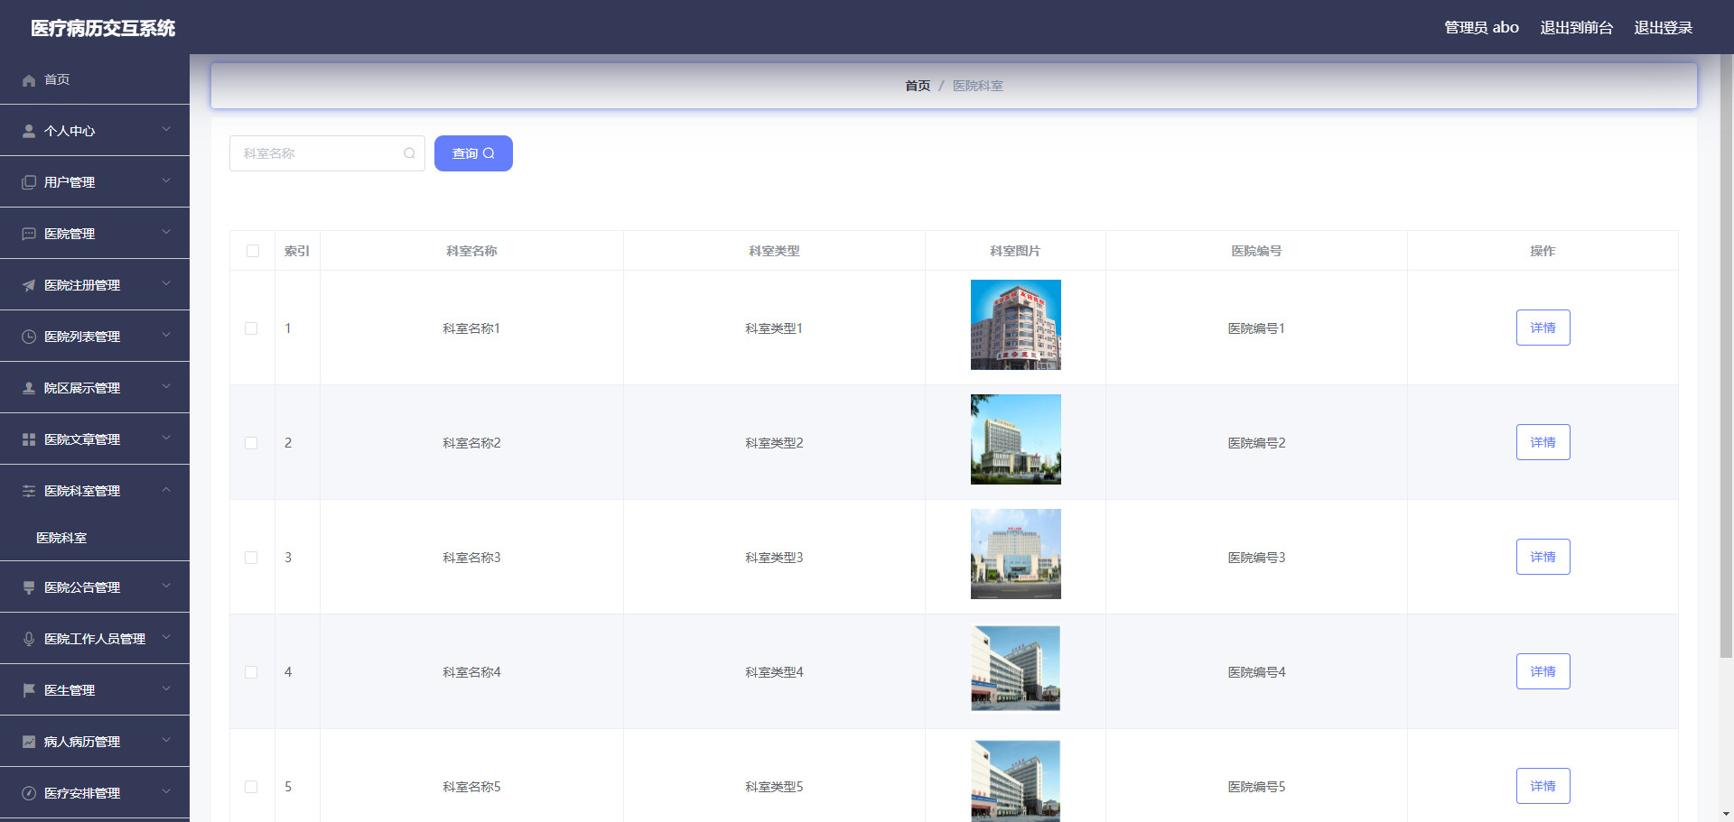This screenshot has width=1734, height=822.
Task: Click the scrollbar down arrow at bottom right
Action: tap(1726, 815)
